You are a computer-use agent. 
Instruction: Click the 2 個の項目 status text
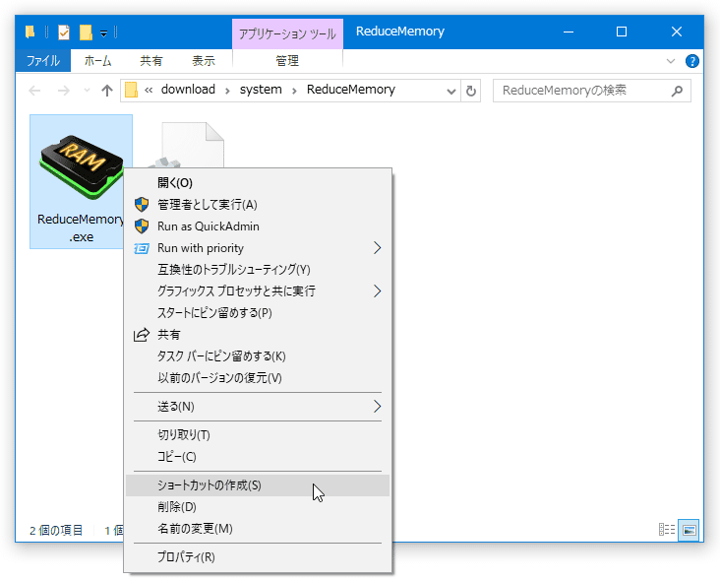coord(56,531)
